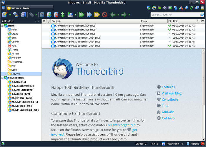Switch folder view with right arrow
206x147 pixels.
tap(39, 21)
